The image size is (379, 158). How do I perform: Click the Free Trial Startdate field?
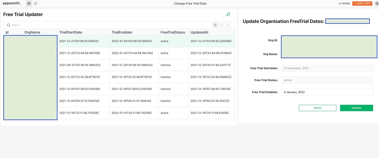[x=328, y=68]
